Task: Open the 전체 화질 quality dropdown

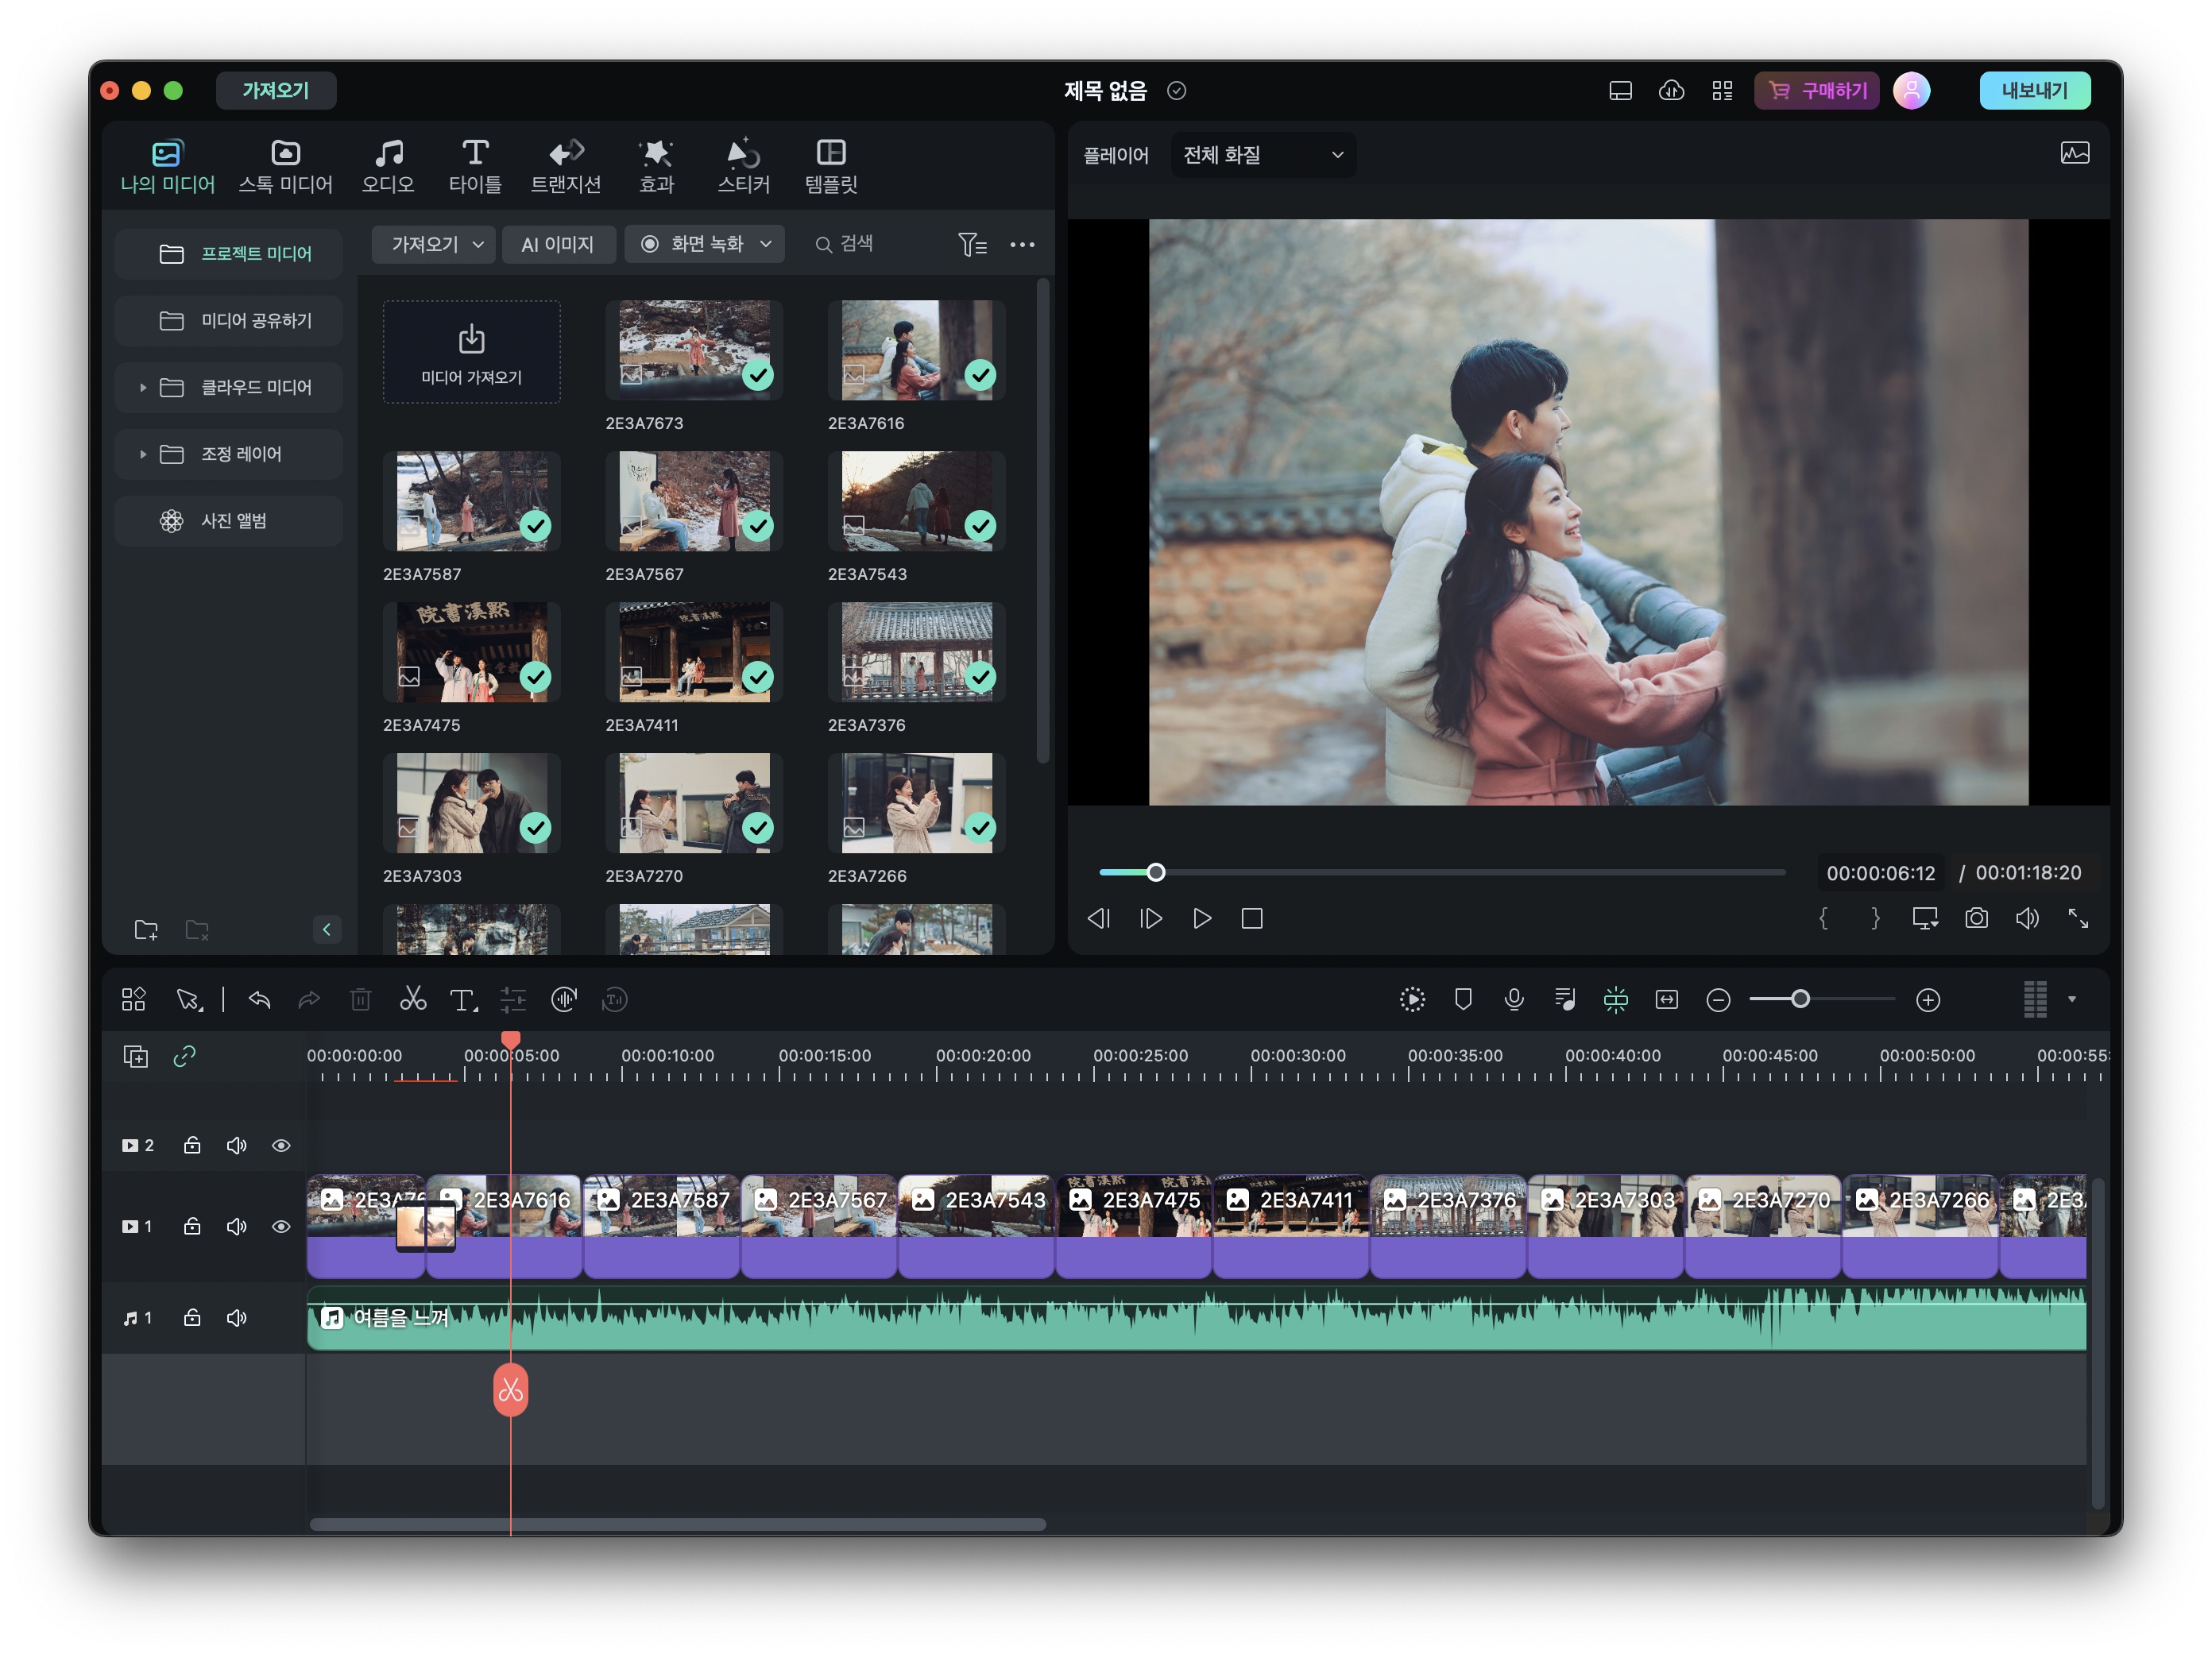Action: [1262, 155]
